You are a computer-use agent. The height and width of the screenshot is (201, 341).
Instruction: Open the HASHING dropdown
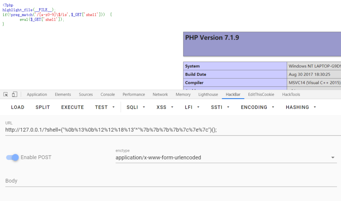click(301, 107)
